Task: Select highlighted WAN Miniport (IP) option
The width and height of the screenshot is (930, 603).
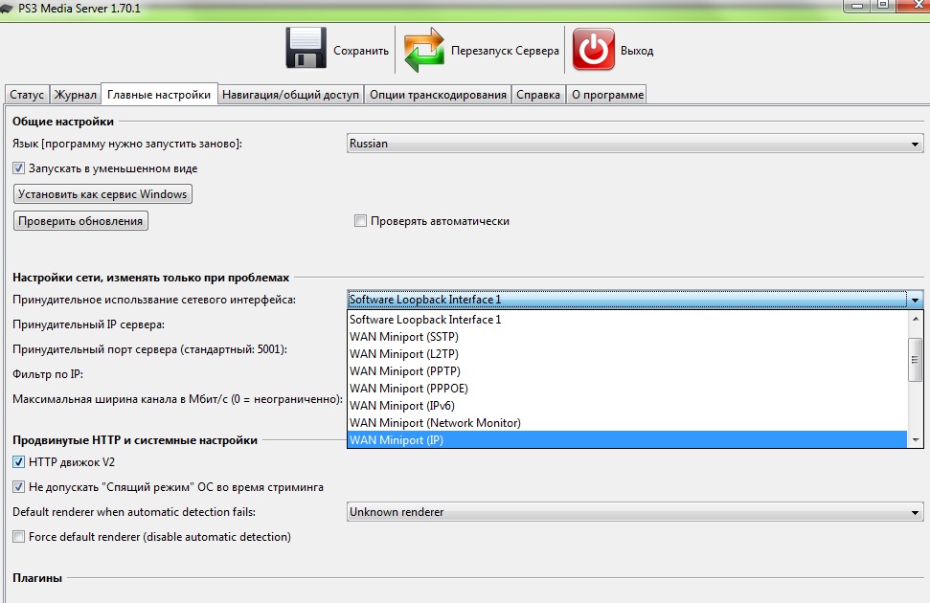Action: pyautogui.click(x=627, y=440)
